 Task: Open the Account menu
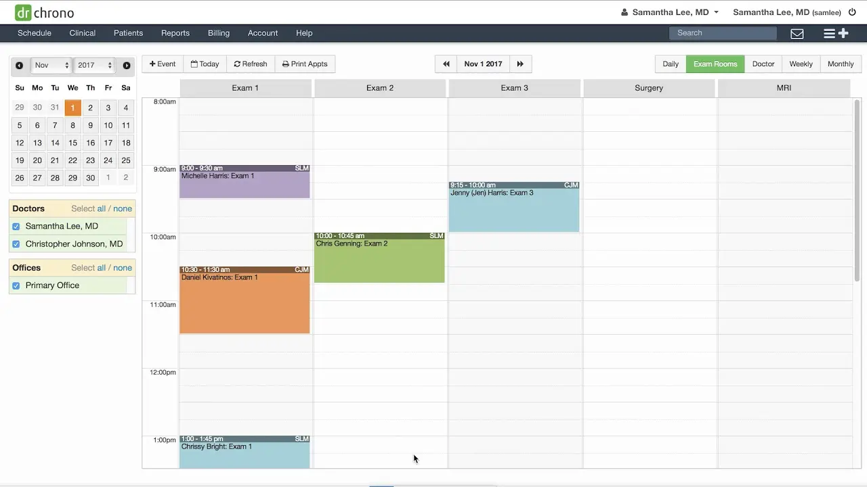coord(263,33)
